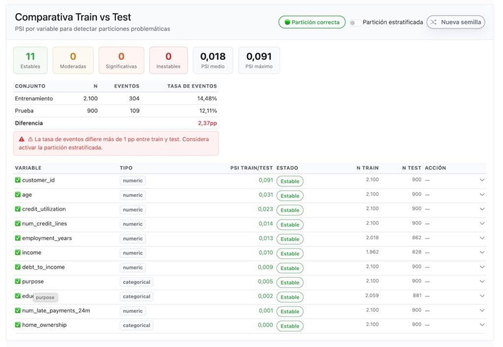The width and height of the screenshot is (503, 347).
Task: Click the red warning triangle icon
Action: [x=22, y=139]
